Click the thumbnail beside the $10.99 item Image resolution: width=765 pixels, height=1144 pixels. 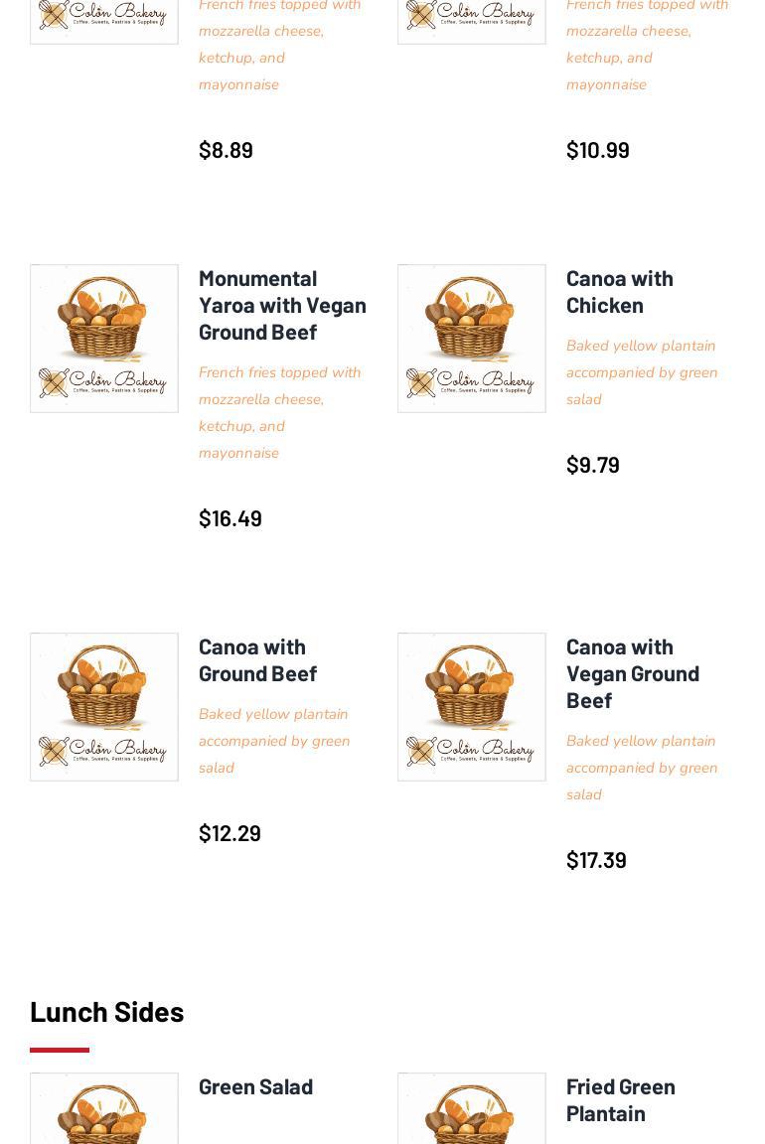tap(472, 20)
